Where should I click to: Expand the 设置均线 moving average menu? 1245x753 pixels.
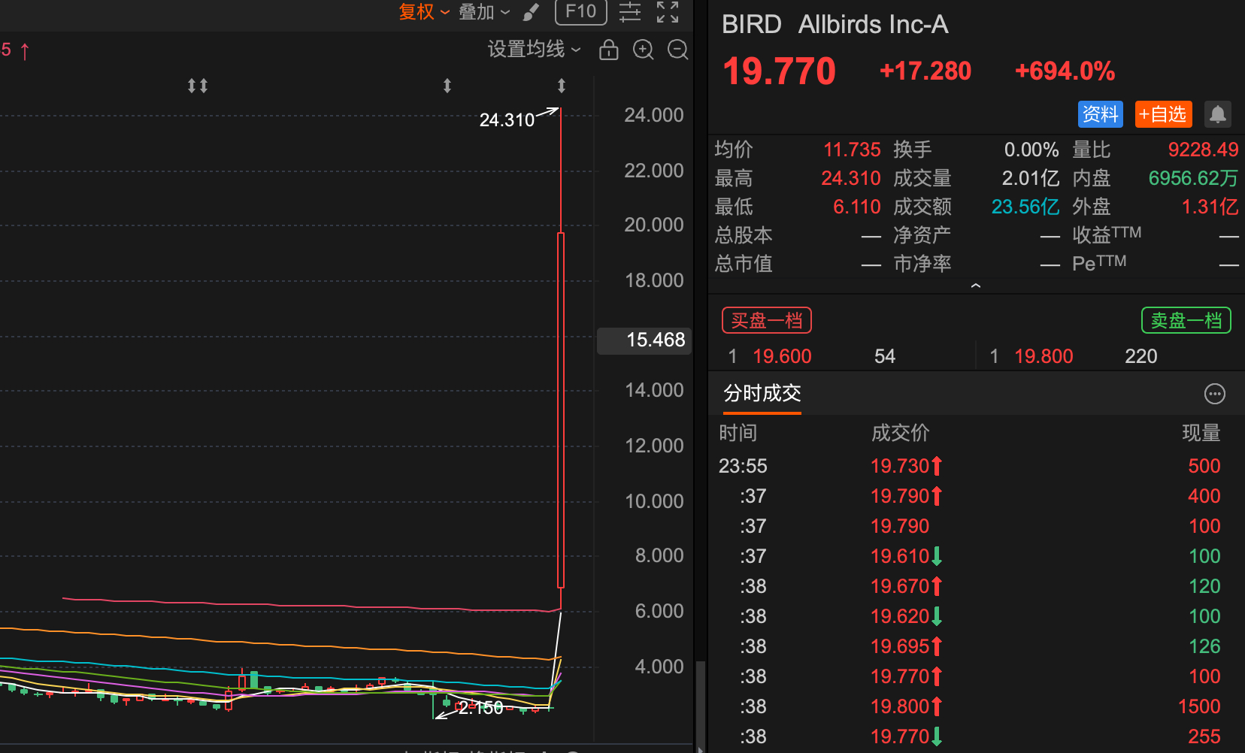pos(535,50)
